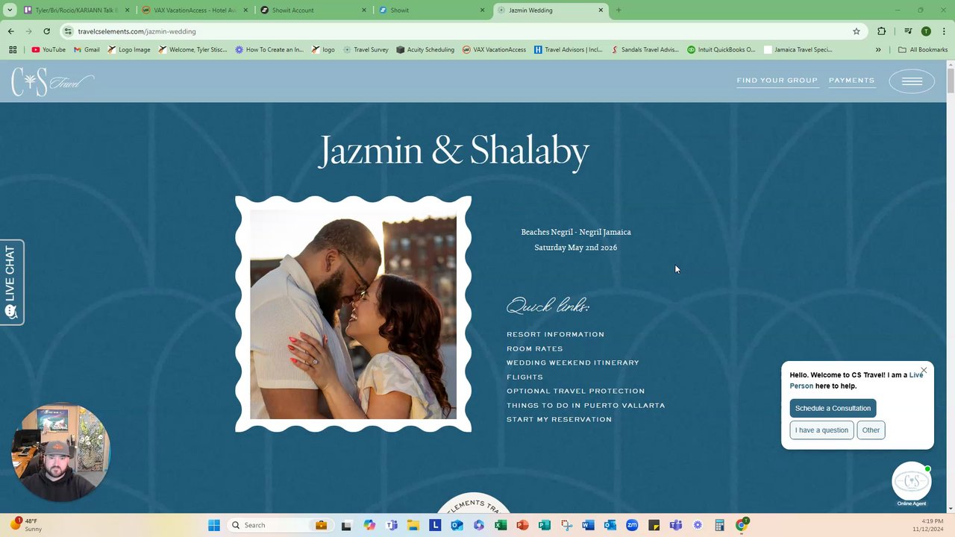Open the Gmail bookmark
The image size is (955, 537).
click(x=87, y=50)
